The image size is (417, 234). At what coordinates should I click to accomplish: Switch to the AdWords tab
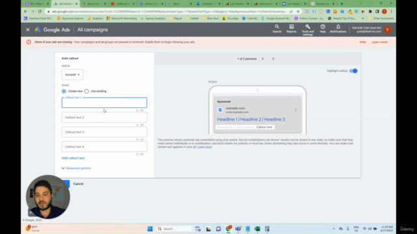pos(122,4)
